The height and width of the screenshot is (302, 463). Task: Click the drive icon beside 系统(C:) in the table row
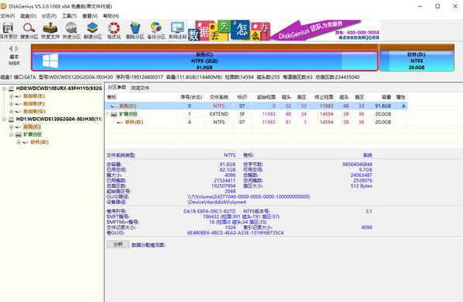click(x=113, y=106)
